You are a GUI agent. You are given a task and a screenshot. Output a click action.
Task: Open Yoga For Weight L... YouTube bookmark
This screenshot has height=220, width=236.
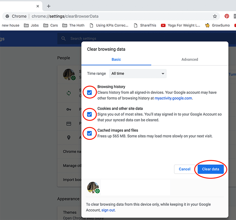pos(180,25)
